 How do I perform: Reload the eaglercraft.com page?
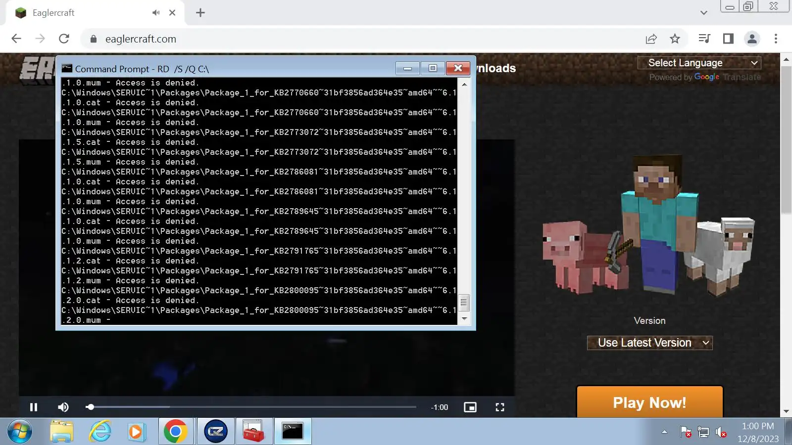click(64, 39)
